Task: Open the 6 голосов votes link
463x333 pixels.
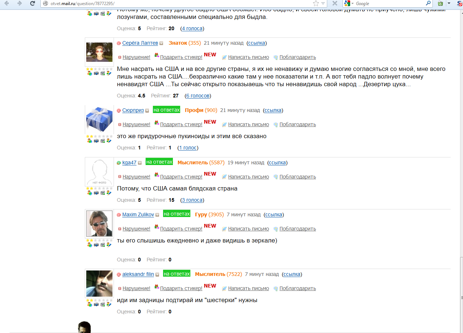Action: [x=198, y=96]
